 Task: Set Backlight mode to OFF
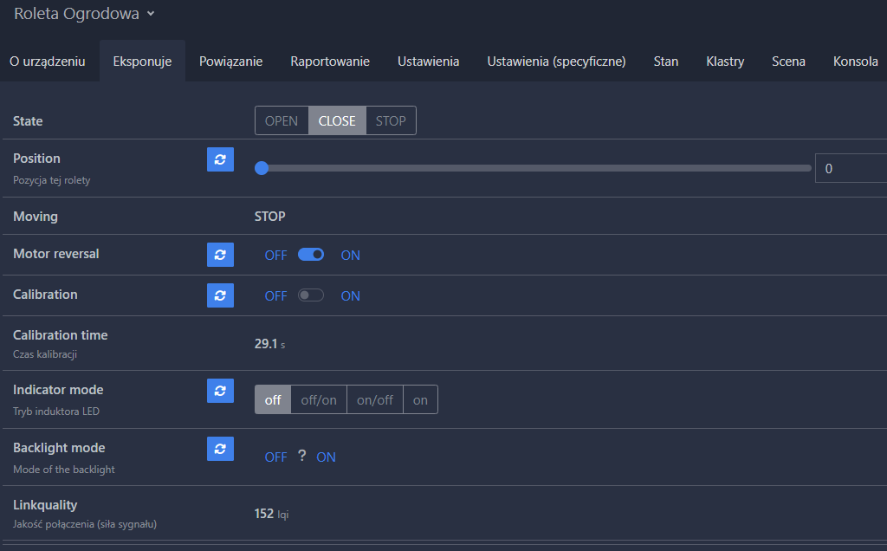(275, 457)
